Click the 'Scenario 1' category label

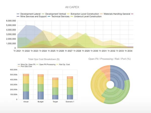coord(70,102)
